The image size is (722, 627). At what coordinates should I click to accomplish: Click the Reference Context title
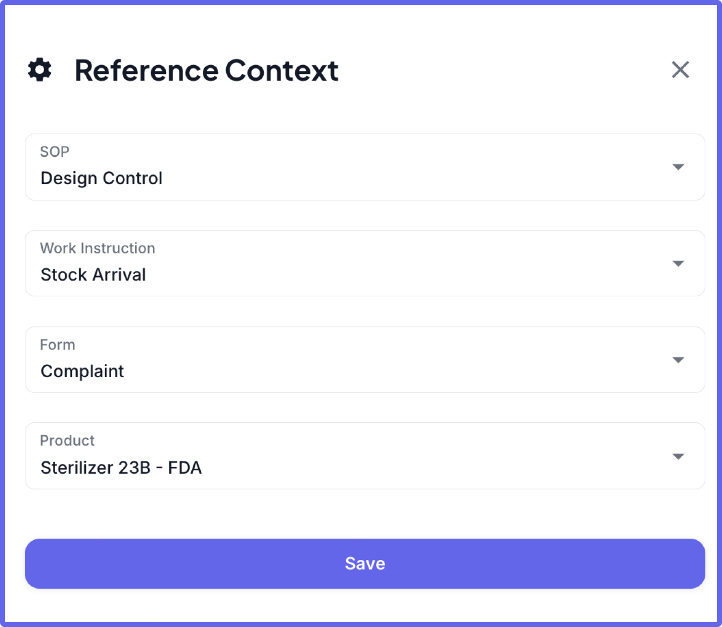(205, 70)
